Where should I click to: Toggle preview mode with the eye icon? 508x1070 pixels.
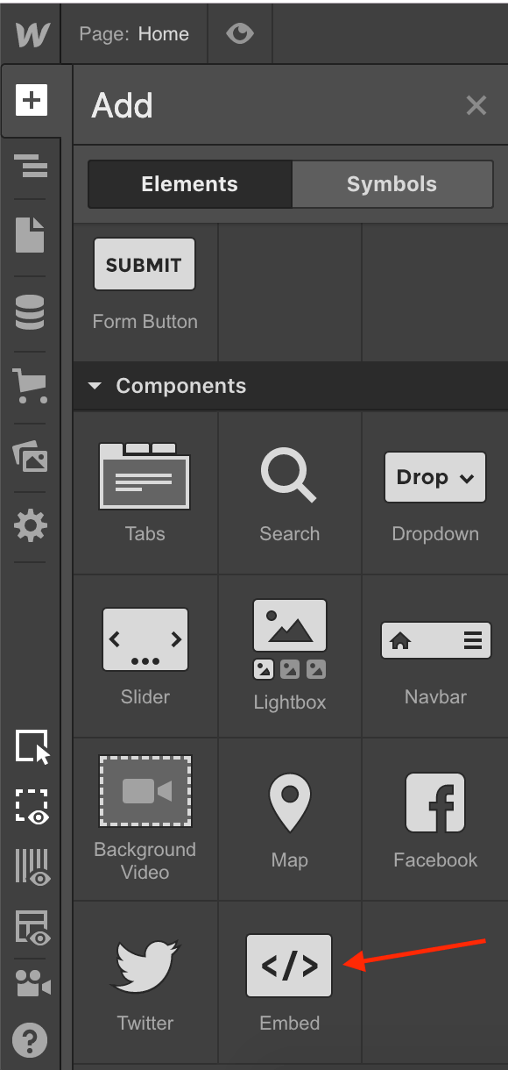point(240,33)
